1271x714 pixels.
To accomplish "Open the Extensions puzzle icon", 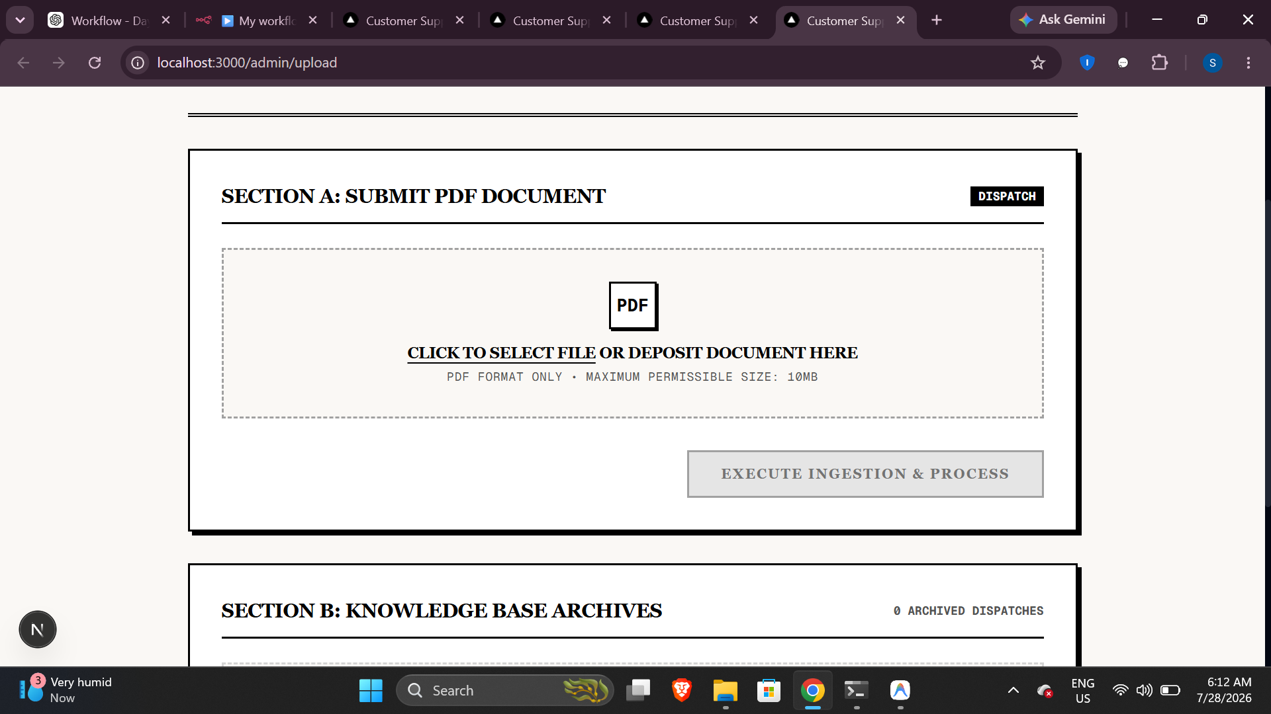I will 1159,63.
